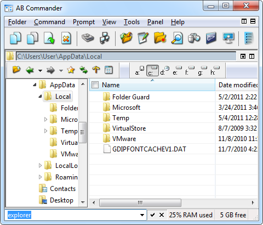263x225 pixels.
Task: Click the list view icon at toolbar end
Action: (249, 38)
